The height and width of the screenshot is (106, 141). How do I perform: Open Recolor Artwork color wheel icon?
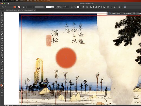tap(83, 7)
